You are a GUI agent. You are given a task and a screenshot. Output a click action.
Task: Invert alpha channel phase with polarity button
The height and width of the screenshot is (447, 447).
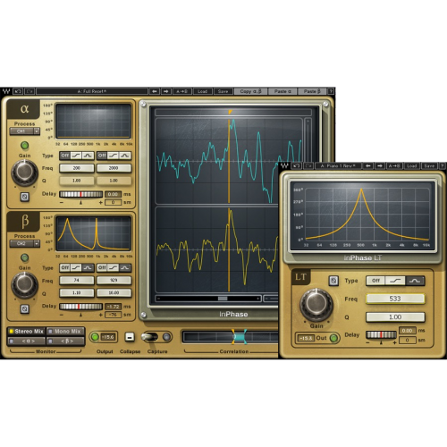pyautogui.click(x=25, y=197)
